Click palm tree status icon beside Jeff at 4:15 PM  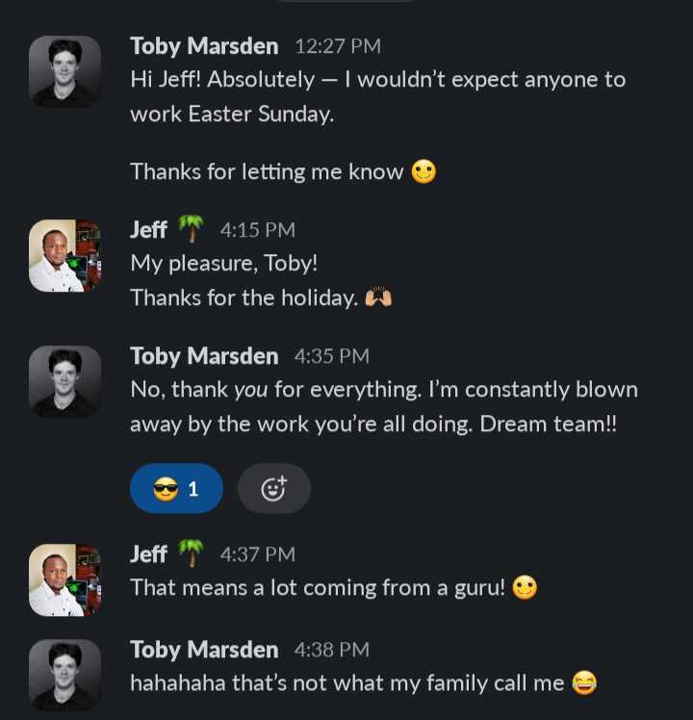(x=191, y=228)
